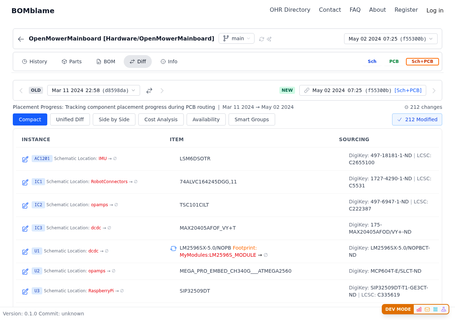Image resolution: width=455 pixels, height=320 pixels.
Task: Click the refresh icon next to main branch
Action: pyautogui.click(x=262, y=39)
